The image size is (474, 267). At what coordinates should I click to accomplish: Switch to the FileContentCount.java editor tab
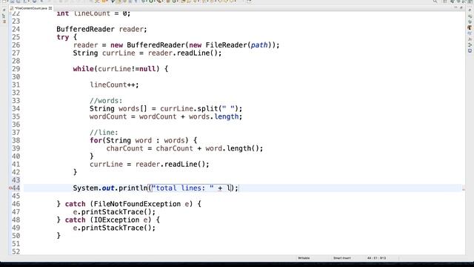point(31,8)
